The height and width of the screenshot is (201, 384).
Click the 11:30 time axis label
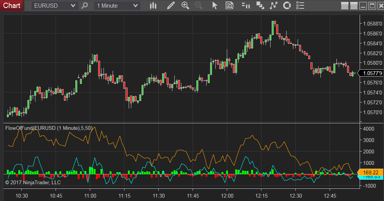coord(158,196)
